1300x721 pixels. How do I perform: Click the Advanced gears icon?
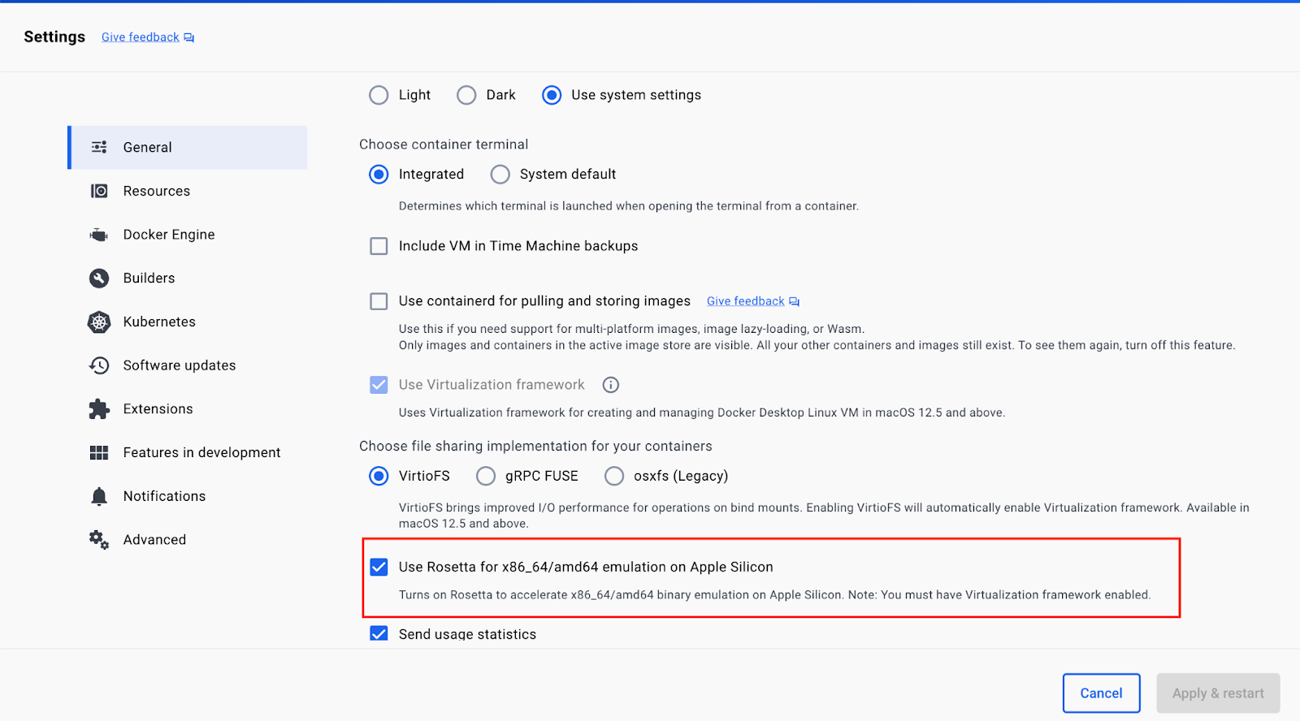click(x=98, y=540)
